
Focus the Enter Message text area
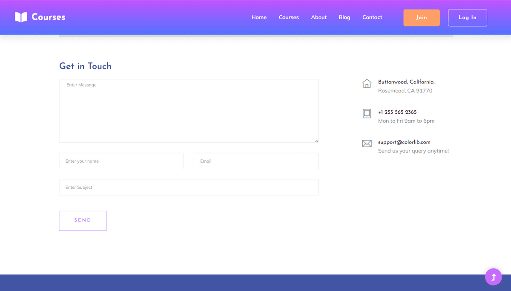point(189,111)
